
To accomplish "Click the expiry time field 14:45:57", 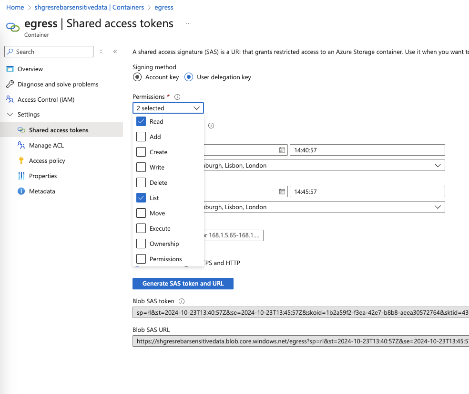I will [367, 192].
